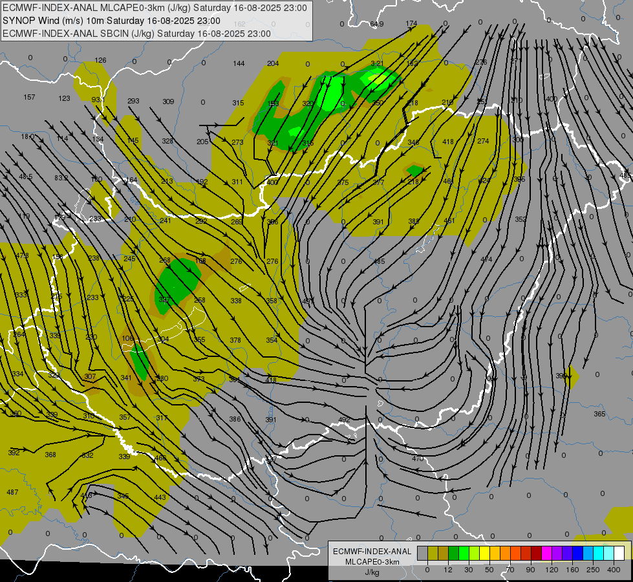Click the SBCIN title line

pyautogui.click(x=136, y=34)
